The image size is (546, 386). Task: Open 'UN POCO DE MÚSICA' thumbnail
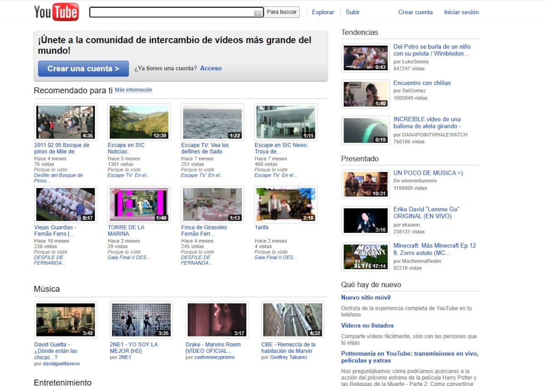tap(365, 184)
